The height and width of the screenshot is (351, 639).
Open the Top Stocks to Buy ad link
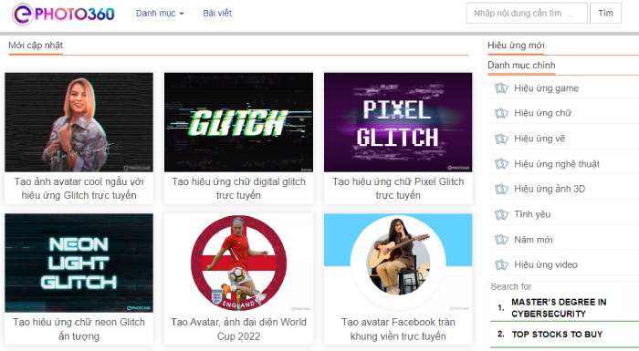(x=557, y=335)
